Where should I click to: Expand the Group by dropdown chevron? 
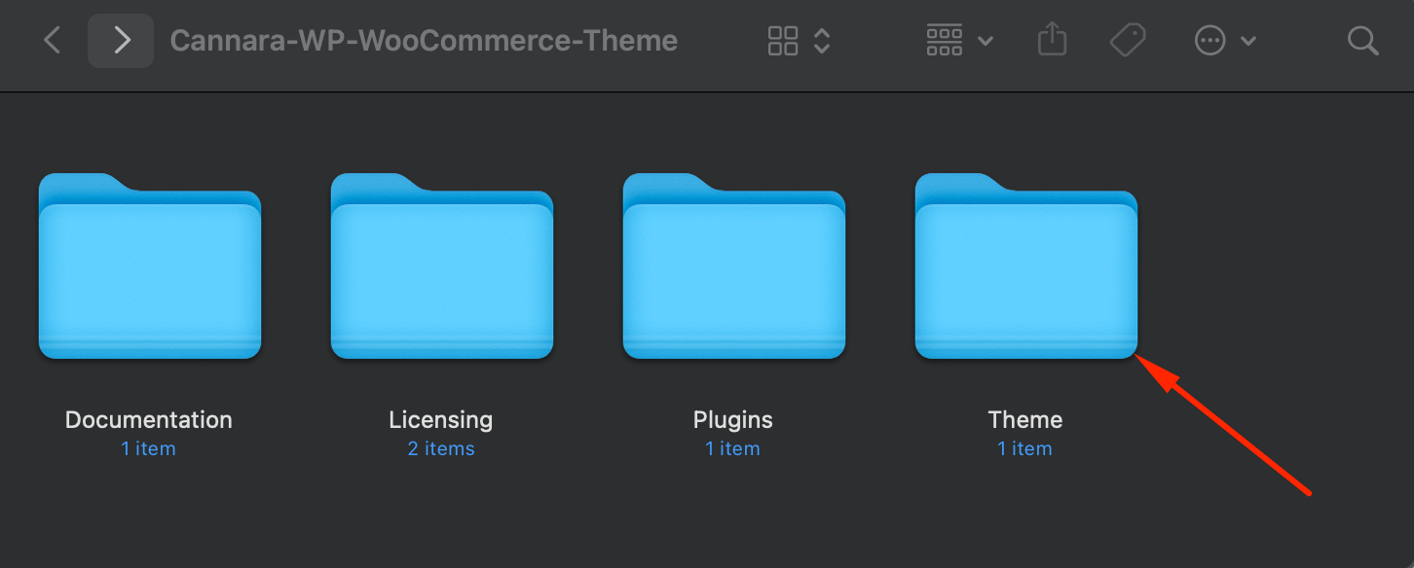coord(985,41)
